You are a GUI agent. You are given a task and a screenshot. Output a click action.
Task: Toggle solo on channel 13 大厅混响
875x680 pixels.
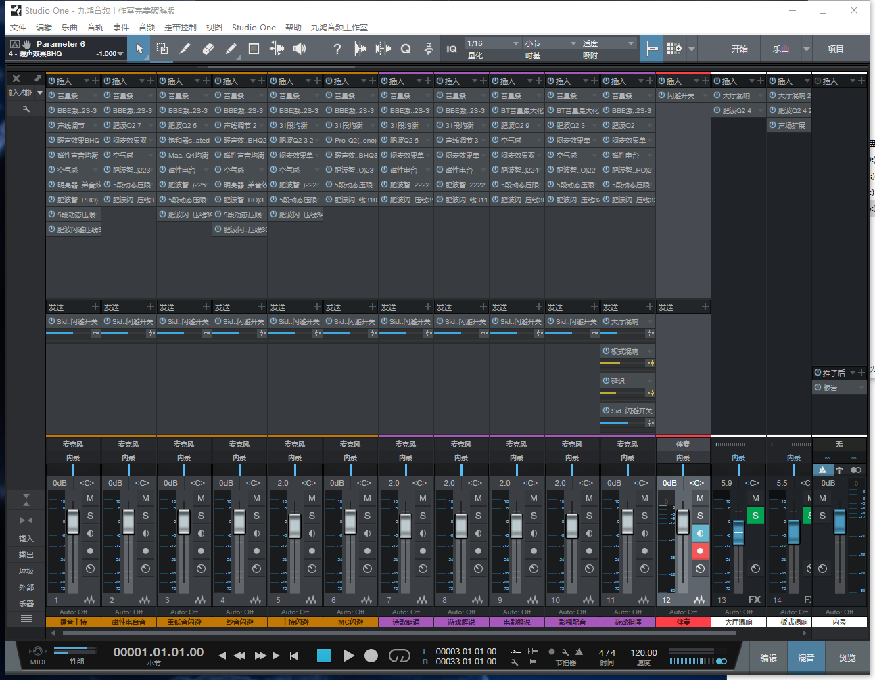pos(755,516)
